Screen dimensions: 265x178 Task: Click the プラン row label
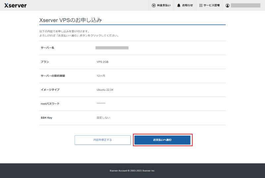click(45, 62)
